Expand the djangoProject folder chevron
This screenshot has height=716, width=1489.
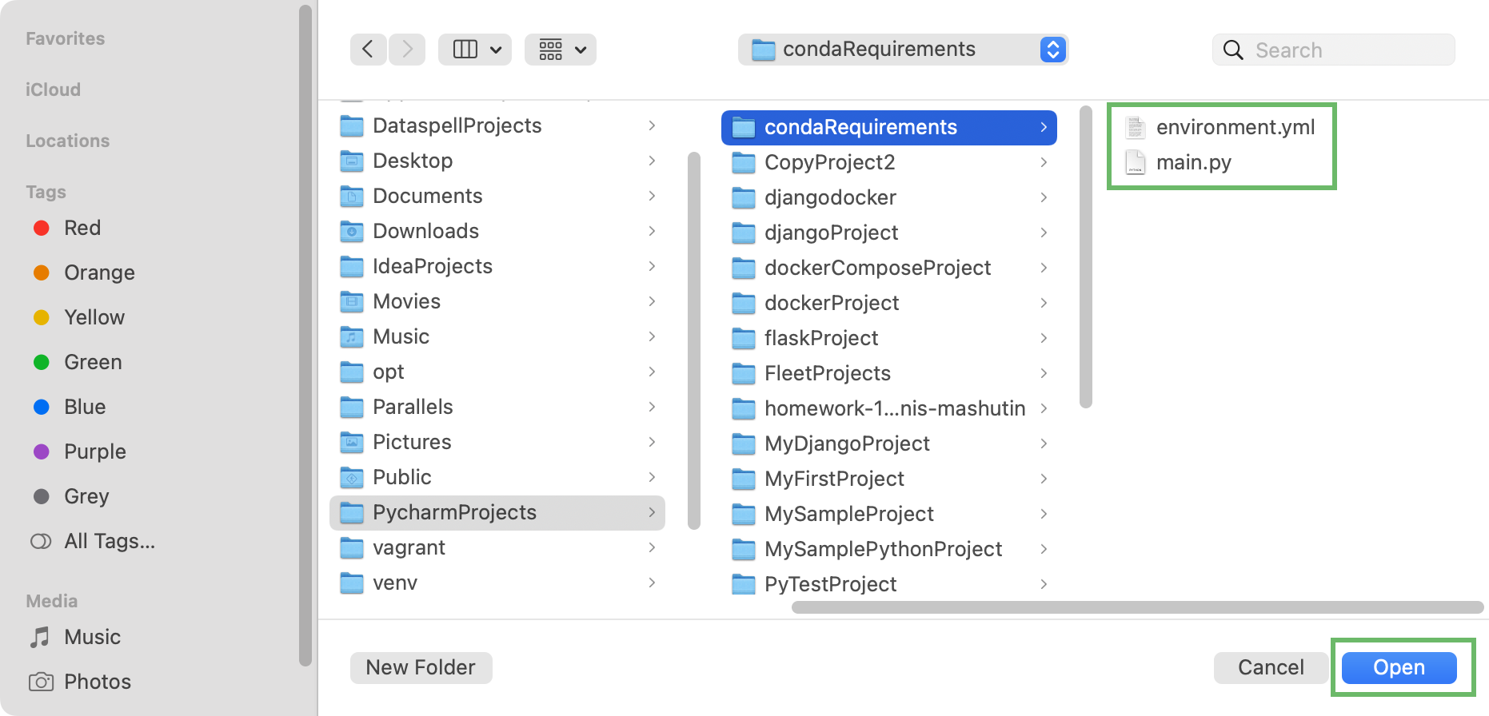(x=1044, y=233)
